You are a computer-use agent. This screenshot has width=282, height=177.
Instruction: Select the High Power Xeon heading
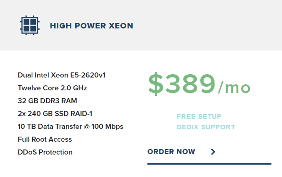pos(91,26)
